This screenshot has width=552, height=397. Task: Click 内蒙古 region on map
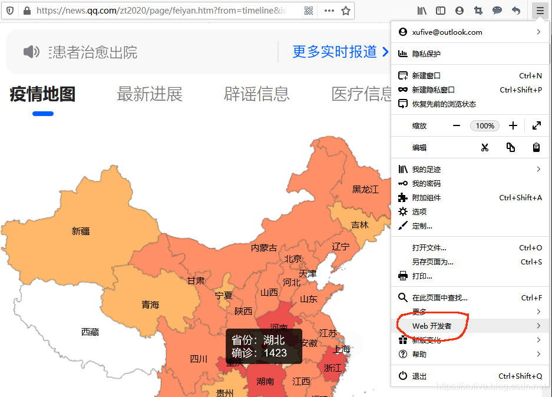[264, 248]
